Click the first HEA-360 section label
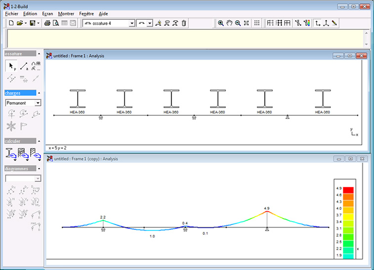The width and height of the screenshot is (374, 270). tap(77, 112)
